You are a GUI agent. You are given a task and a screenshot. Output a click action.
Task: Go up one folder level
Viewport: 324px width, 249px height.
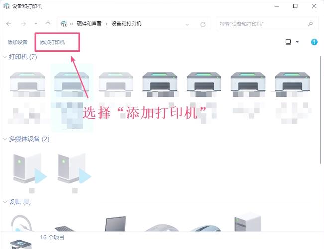[48, 24]
